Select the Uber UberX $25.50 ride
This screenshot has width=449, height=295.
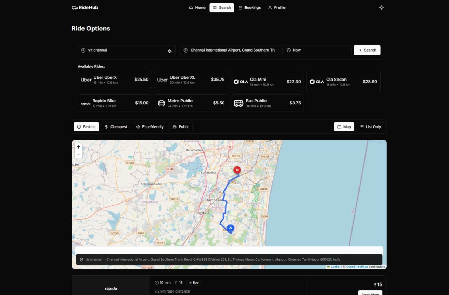[x=115, y=80]
